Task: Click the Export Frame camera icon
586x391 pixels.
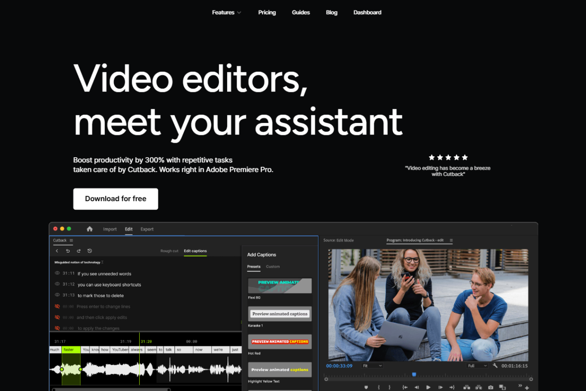Action: pos(491,387)
